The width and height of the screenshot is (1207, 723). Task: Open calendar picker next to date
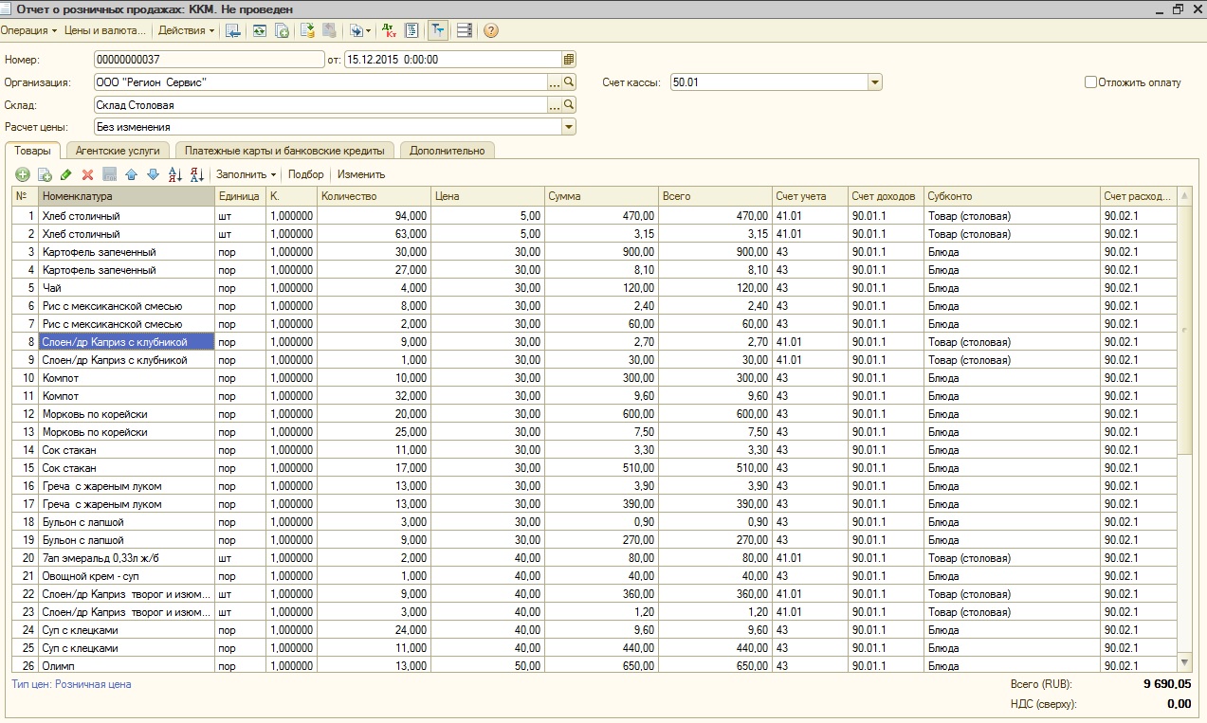569,60
